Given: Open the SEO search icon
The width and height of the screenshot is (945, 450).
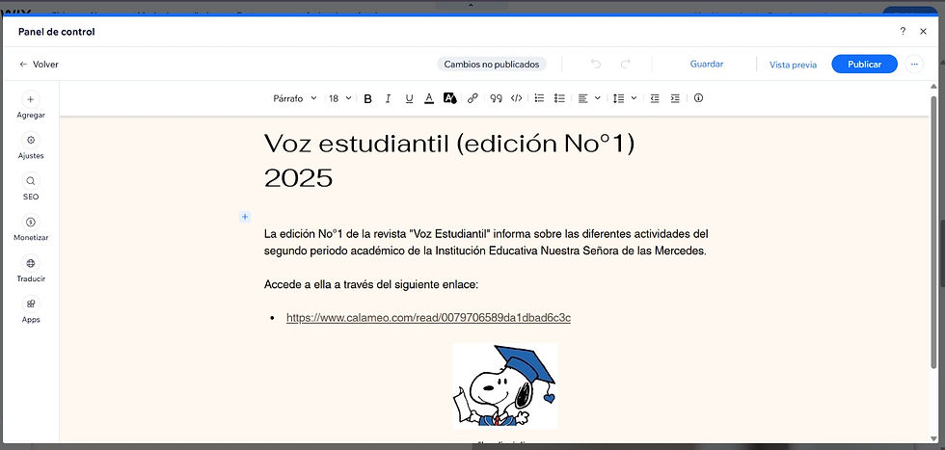Looking at the screenshot, I should pos(31,181).
